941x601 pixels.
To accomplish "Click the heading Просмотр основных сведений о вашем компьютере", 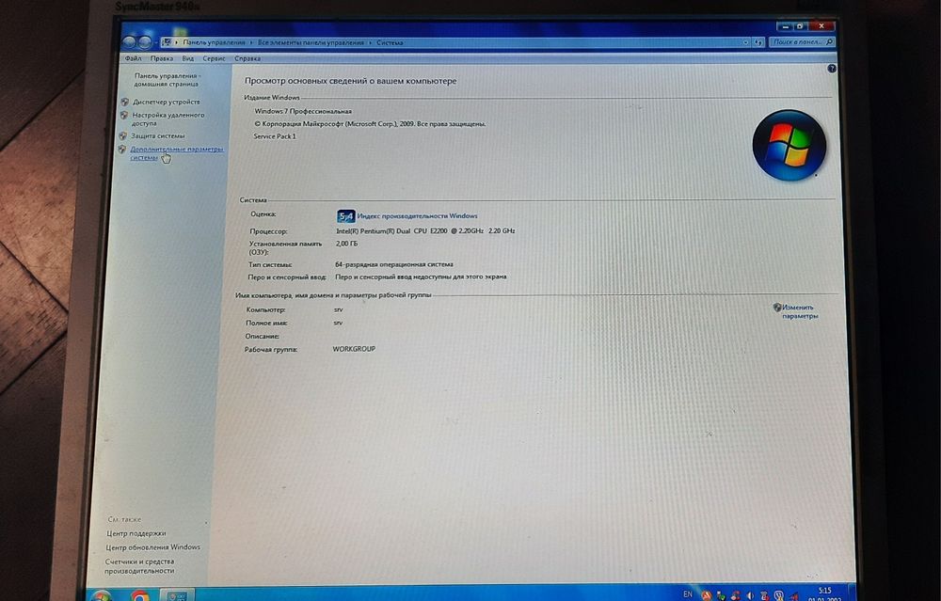I will click(x=350, y=81).
